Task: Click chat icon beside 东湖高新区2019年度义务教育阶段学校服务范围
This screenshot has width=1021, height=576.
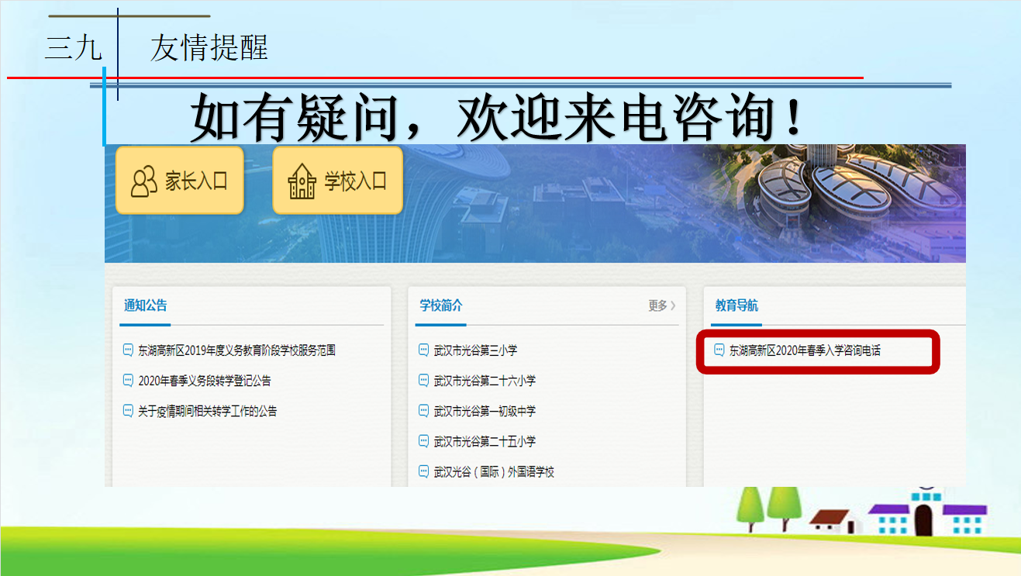Action: pyautogui.click(x=129, y=350)
